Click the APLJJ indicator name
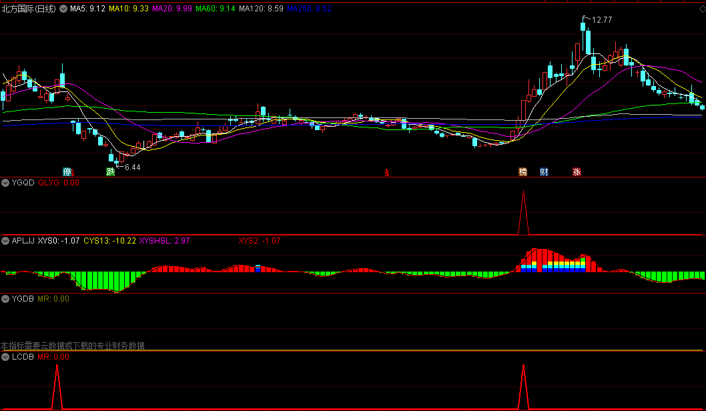Image resolution: width=706 pixels, height=411 pixels. click(x=23, y=241)
